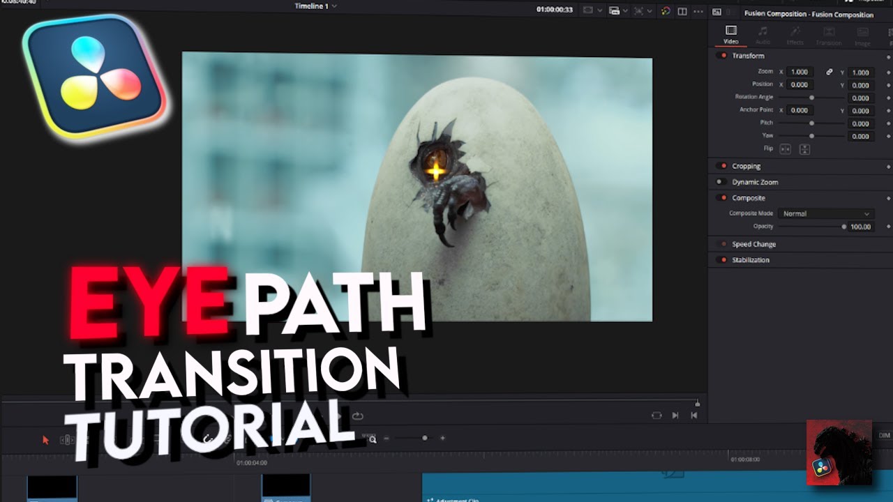Click the DIM audio button
The image size is (893, 502).
click(884, 435)
